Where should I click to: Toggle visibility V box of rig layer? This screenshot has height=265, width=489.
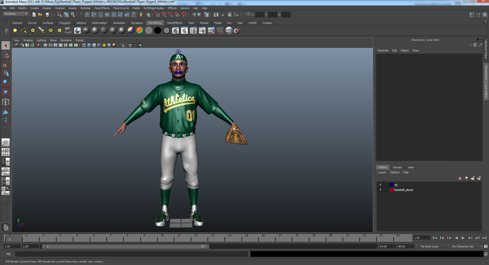pos(381,185)
